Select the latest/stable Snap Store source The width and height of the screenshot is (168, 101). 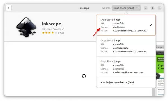click(126, 25)
